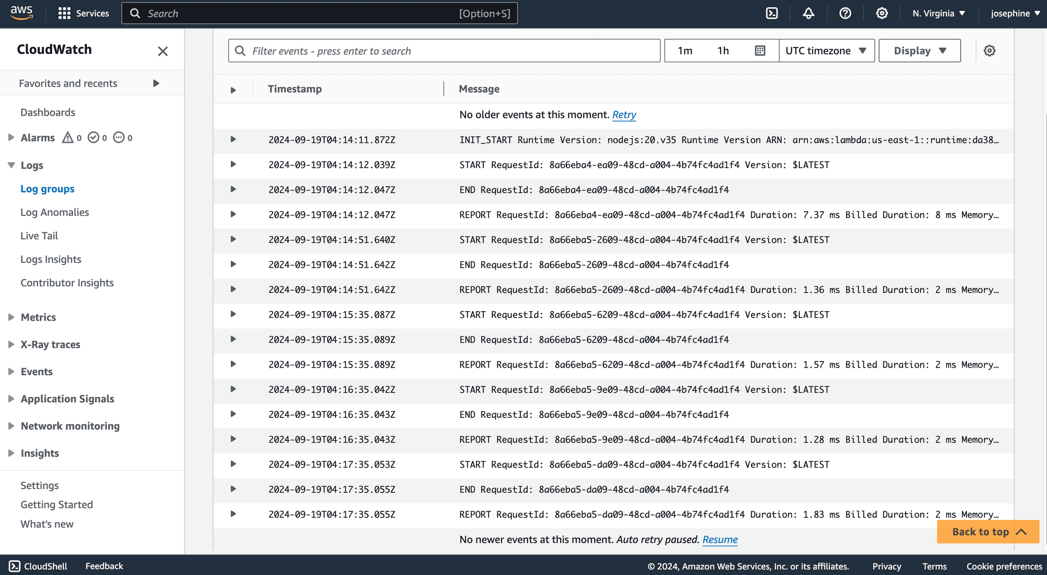Screen dimensions: 1047x575
Task: Open the calendar date range picker
Action: click(760, 51)
